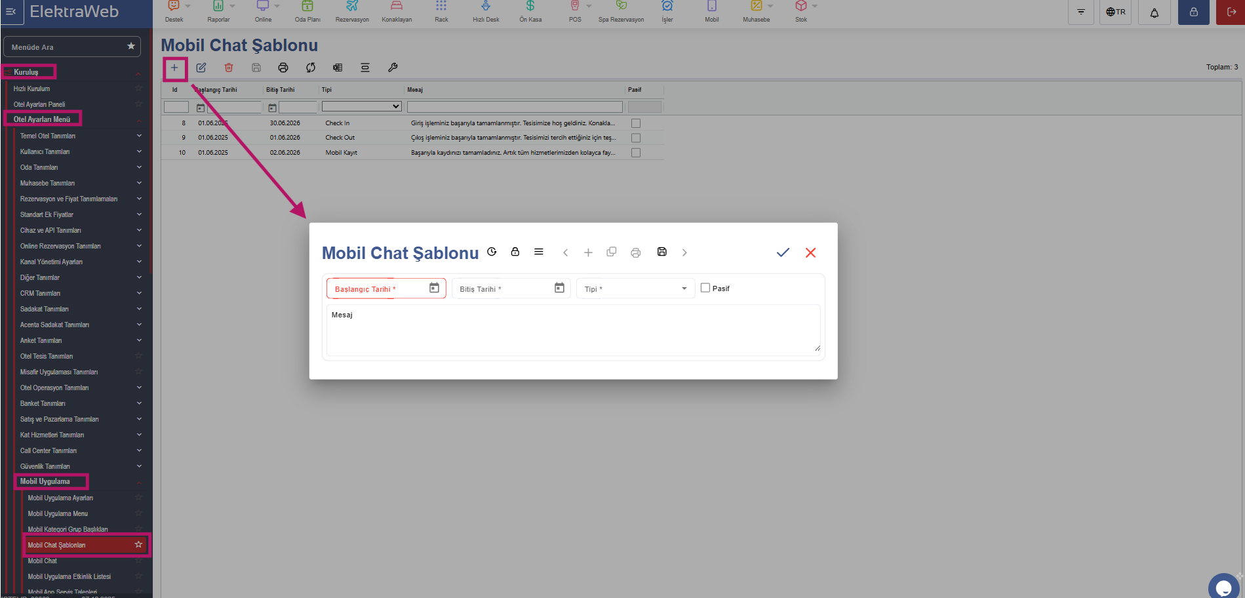This screenshot has width=1245, height=598.
Task: Click the save disk icon in dialog
Action: pyautogui.click(x=662, y=252)
